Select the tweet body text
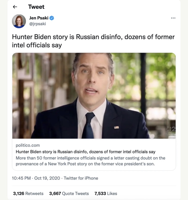Screen dimensions: 188x200 [x=93, y=41]
